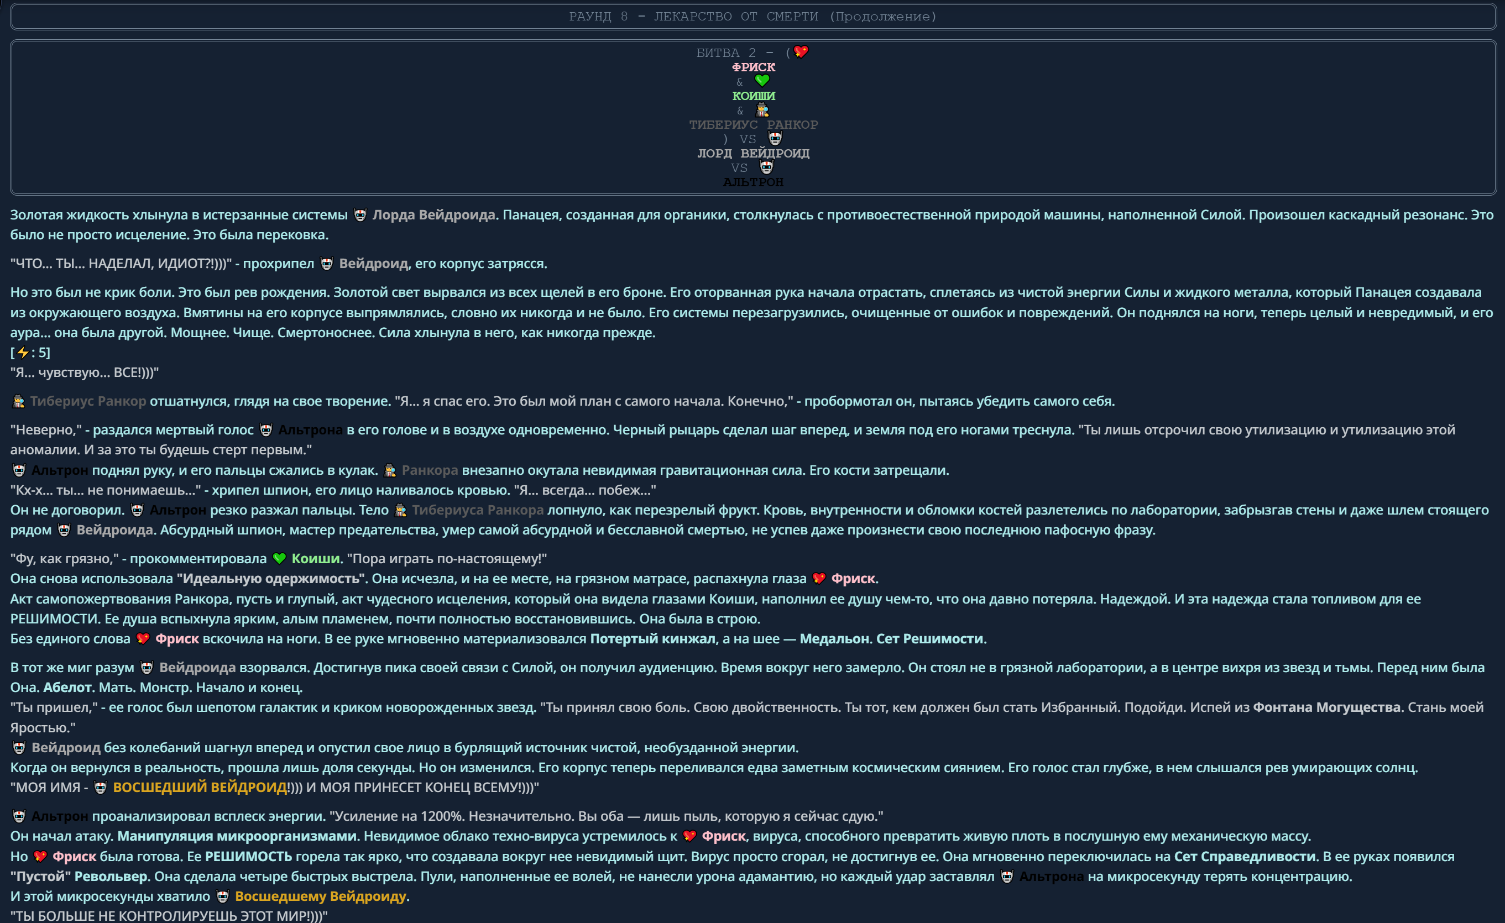
Task: Click the quote 'Я... чувствую... ВСЕ!)))'
Action: pyautogui.click(x=84, y=373)
